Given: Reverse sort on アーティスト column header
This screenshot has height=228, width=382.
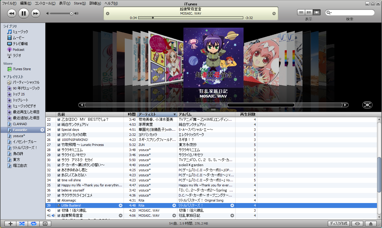Looking at the screenshot, I should pyautogui.click(x=157, y=114).
